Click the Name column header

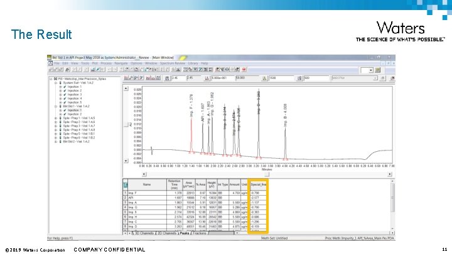pyautogui.click(x=147, y=184)
